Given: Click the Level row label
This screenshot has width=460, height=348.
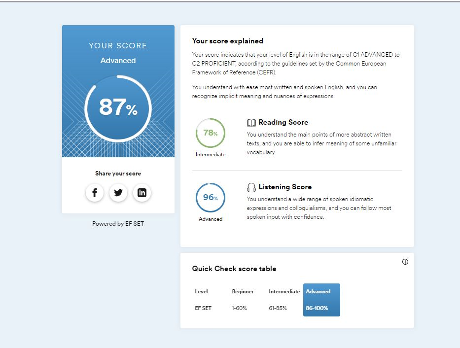Looking at the screenshot, I should [201, 291].
